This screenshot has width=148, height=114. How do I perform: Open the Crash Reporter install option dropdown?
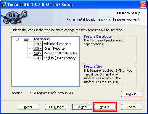[x=38, y=48]
